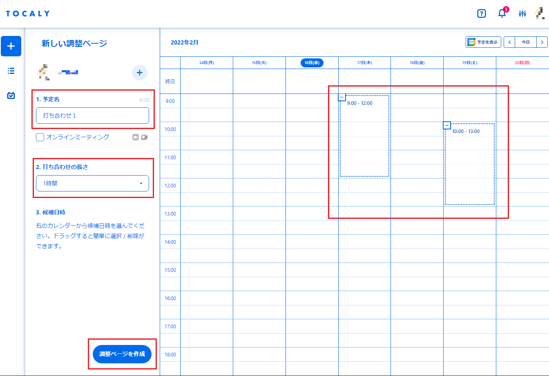Click the 18:00 time label
This screenshot has height=376, width=549.
coord(170,355)
